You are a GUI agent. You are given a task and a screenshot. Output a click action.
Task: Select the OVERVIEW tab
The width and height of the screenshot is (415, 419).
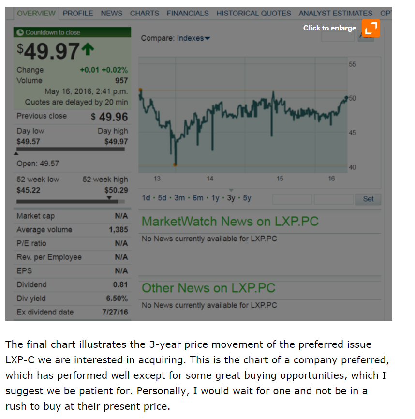click(x=36, y=13)
